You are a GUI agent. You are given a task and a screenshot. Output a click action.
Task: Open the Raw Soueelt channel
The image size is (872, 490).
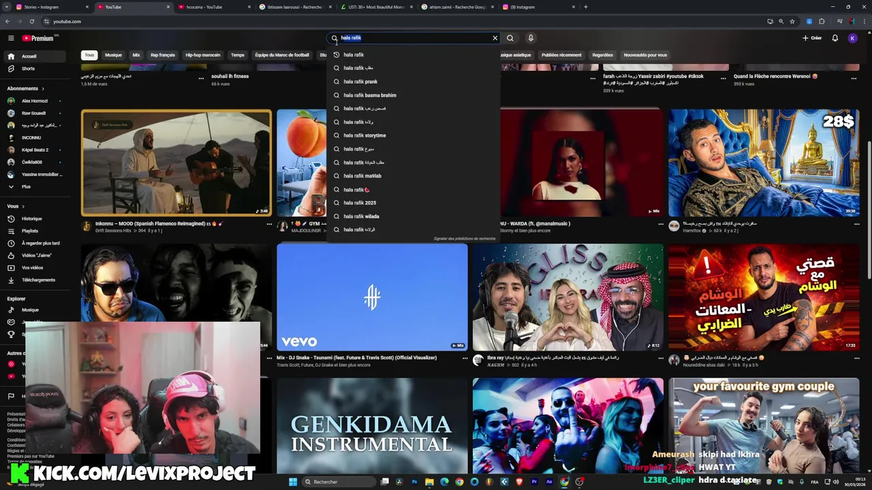[x=33, y=113]
